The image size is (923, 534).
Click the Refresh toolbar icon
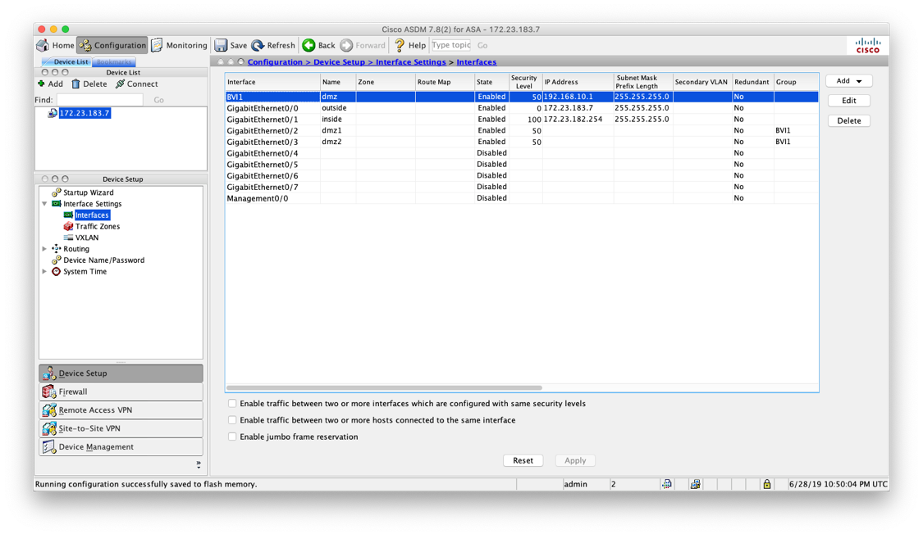[272, 45]
